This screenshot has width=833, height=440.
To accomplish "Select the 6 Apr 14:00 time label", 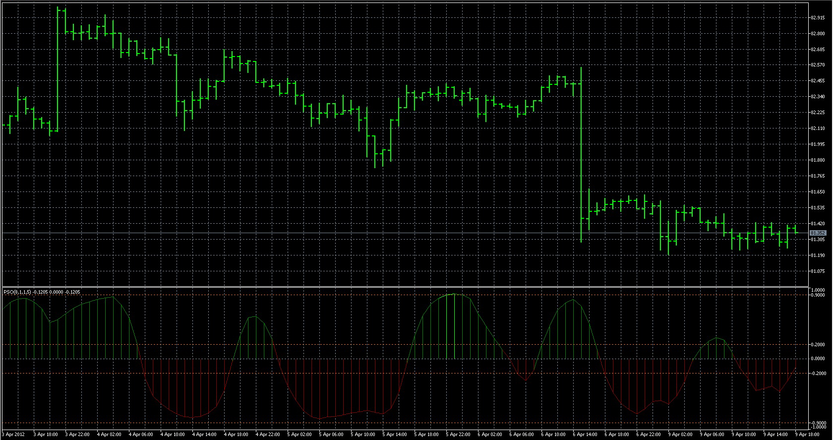I will pyautogui.click(x=585, y=435).
